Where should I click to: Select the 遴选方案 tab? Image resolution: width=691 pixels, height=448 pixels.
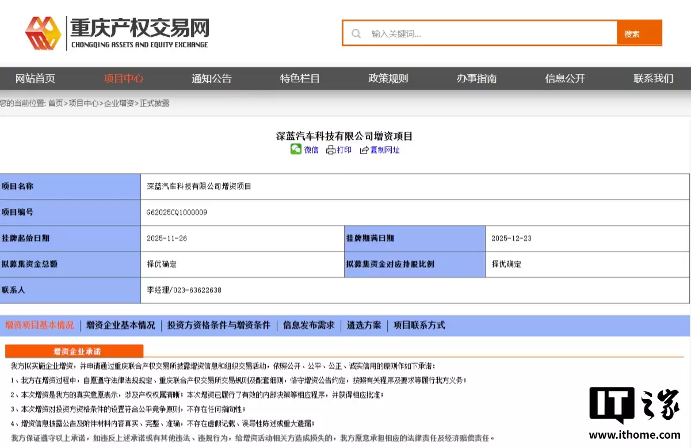363,325
